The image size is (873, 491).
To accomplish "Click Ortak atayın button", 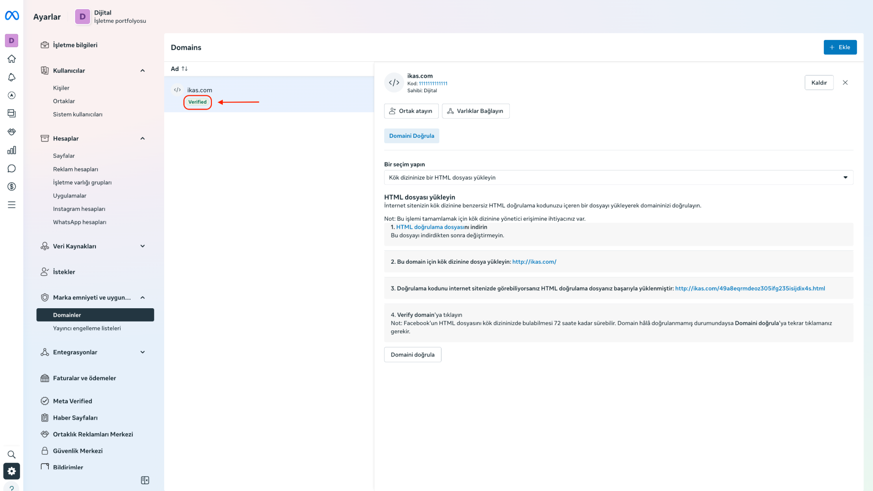I will click(x=411, y=111).
